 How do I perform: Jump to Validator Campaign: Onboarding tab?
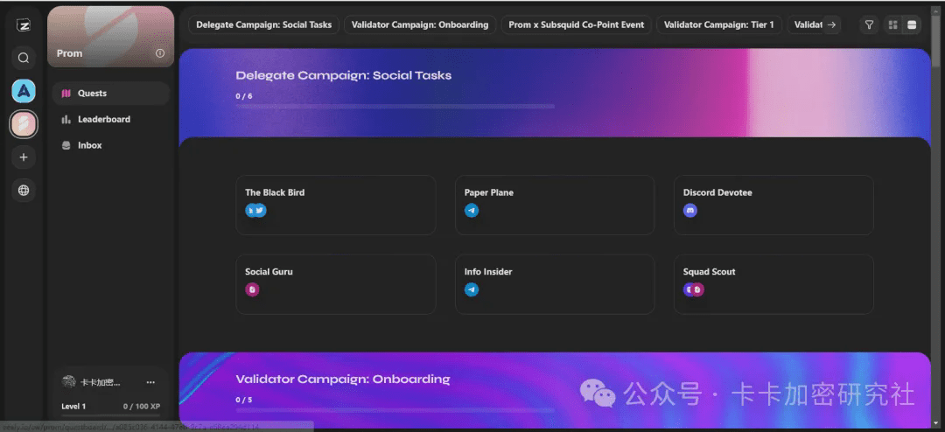[420, 24]
